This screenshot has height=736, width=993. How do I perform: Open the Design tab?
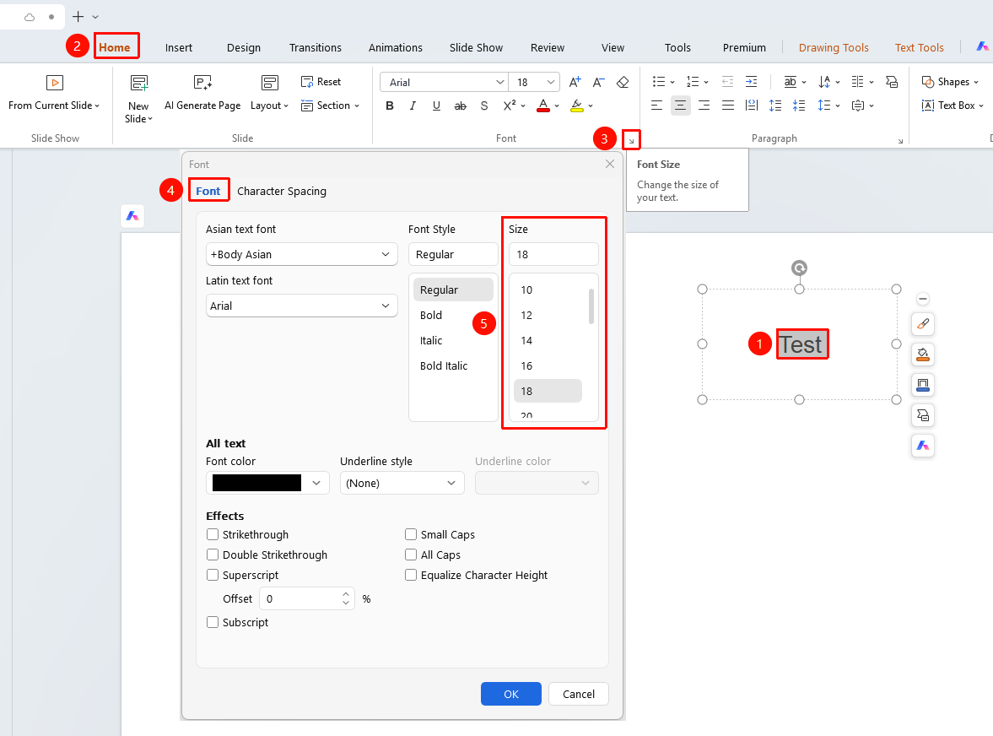click(244, 47)
